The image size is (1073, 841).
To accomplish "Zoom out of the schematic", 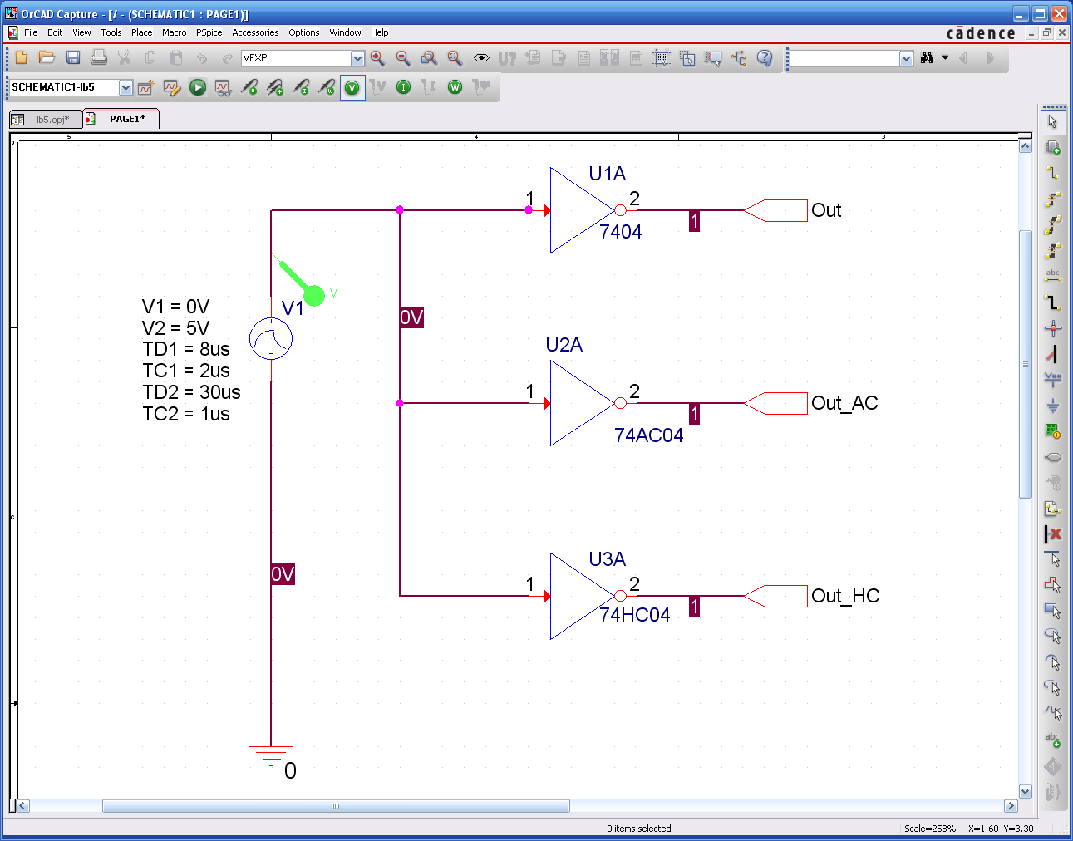I will [404, 57].
